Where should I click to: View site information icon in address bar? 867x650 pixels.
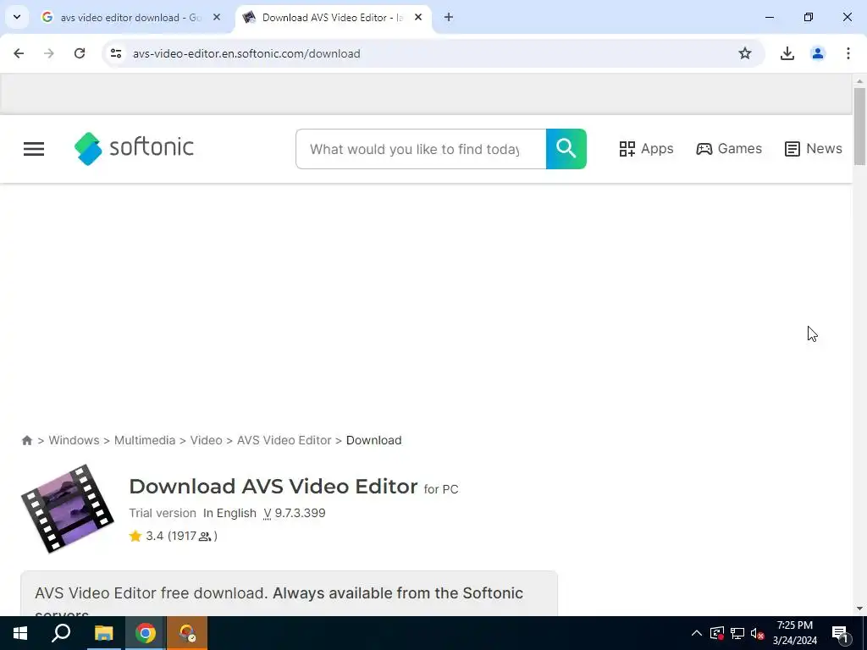click(x=116, y=53)
